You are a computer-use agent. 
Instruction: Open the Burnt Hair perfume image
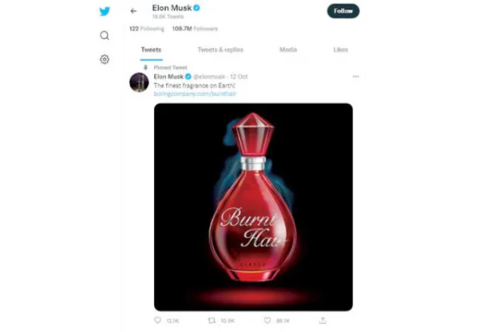[253, 206]
